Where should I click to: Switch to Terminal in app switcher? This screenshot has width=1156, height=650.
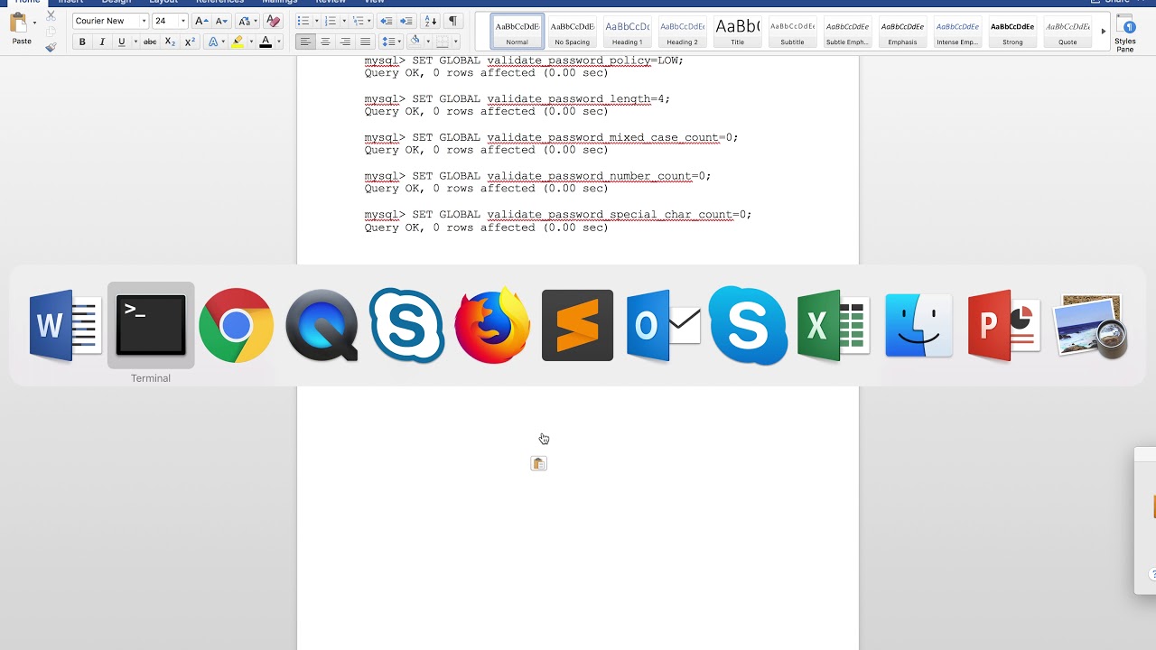[x=151, y=325]
